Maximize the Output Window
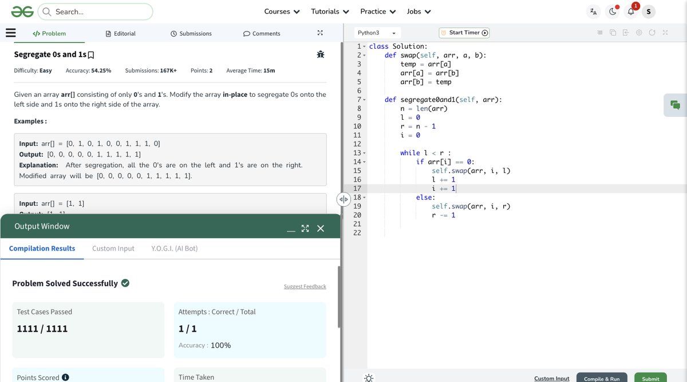Image resolution: width=687 pixels, height=382 pixels. (305, 228)
